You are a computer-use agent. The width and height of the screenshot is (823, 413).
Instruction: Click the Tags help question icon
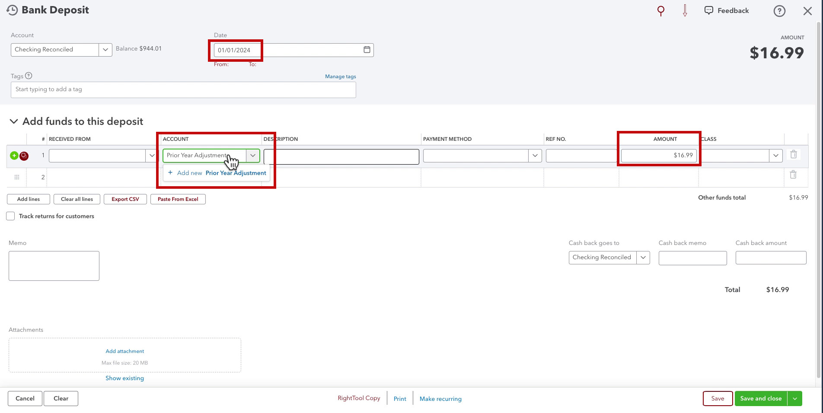click(29, 76)
